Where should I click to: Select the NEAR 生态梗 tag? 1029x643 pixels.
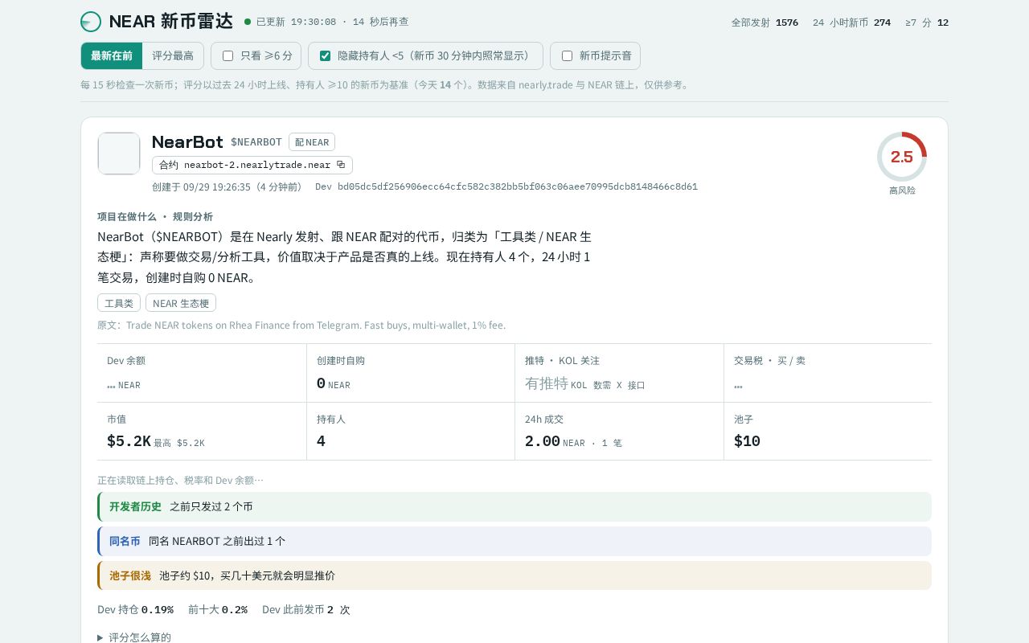click(181, 303)
